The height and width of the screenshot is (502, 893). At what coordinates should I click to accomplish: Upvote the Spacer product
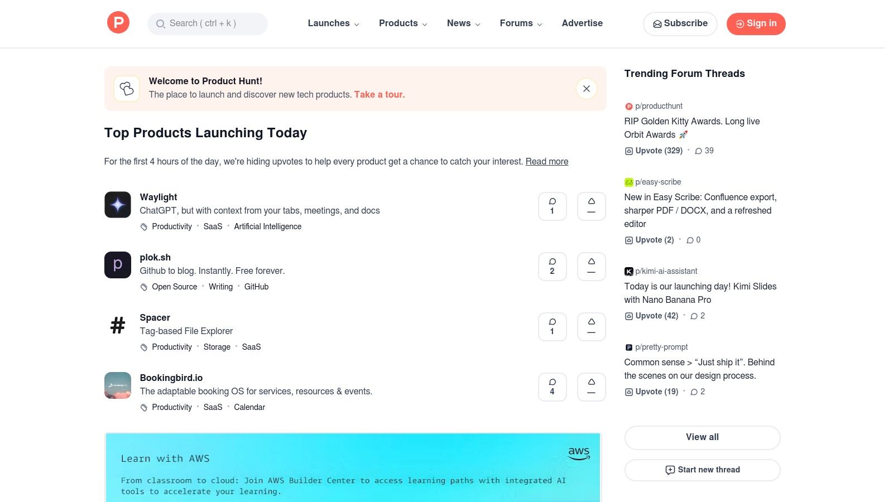(592, 327)
